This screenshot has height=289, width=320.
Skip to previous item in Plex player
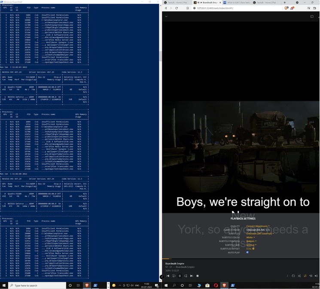tap(168, 276)
